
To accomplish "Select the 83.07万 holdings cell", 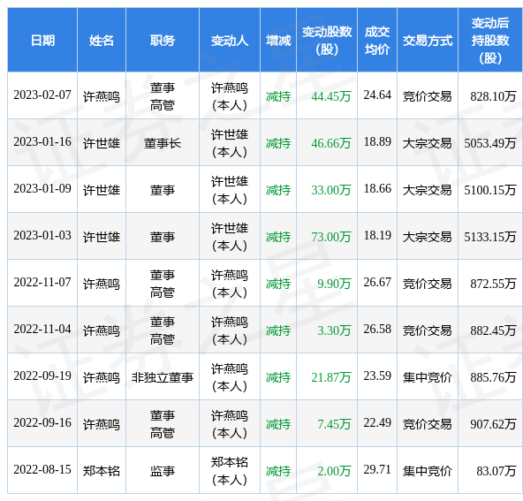I will pyautogui.click(x=496, y=471).
